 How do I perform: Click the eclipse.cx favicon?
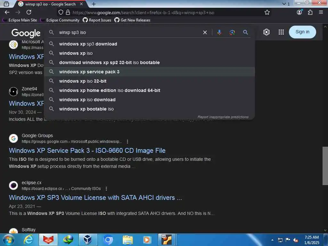tap(13, 185)
